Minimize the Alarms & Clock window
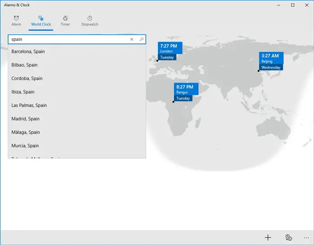 click(279, 5)
